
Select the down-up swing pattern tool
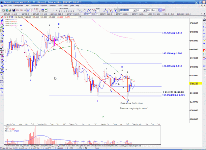pos(79,10)
